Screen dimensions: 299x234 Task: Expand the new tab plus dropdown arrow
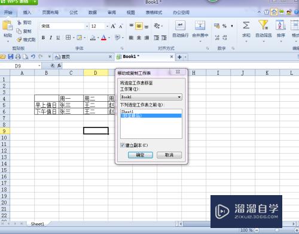(185, 57)
